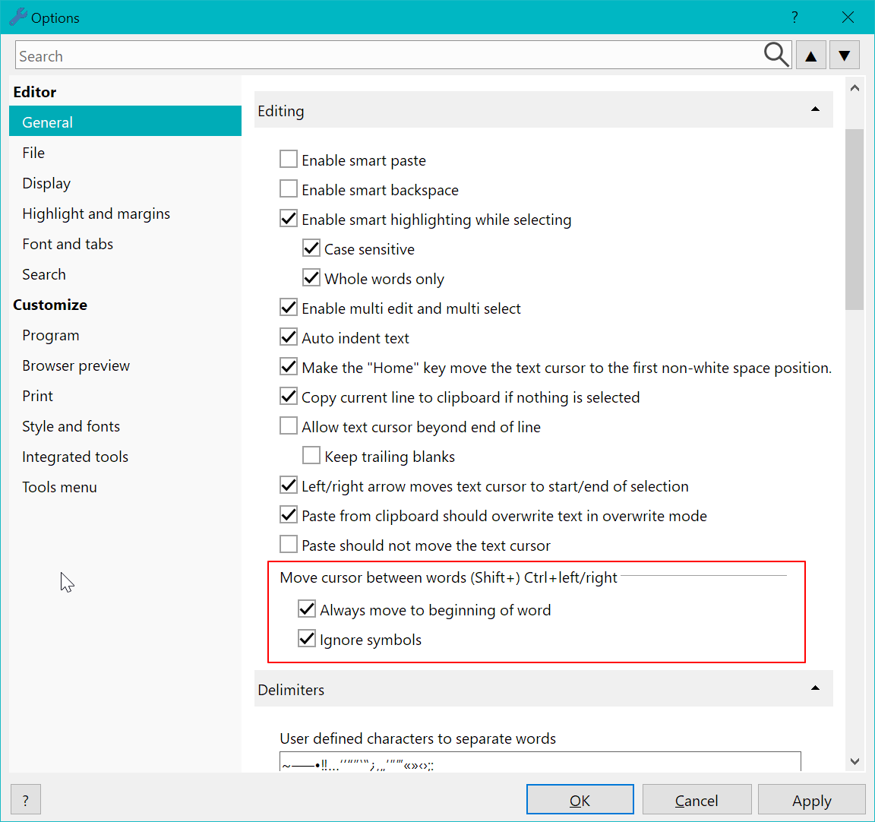Viewport: 875px width, 822px height.
Task: Toggle Auto indent text option
Action: point(289,337)
